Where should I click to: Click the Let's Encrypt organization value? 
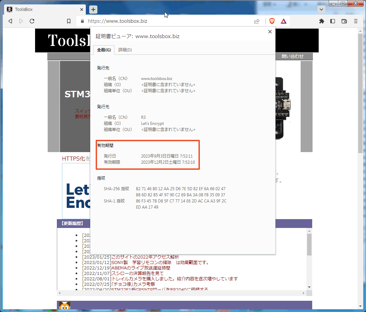pos(153,124)
